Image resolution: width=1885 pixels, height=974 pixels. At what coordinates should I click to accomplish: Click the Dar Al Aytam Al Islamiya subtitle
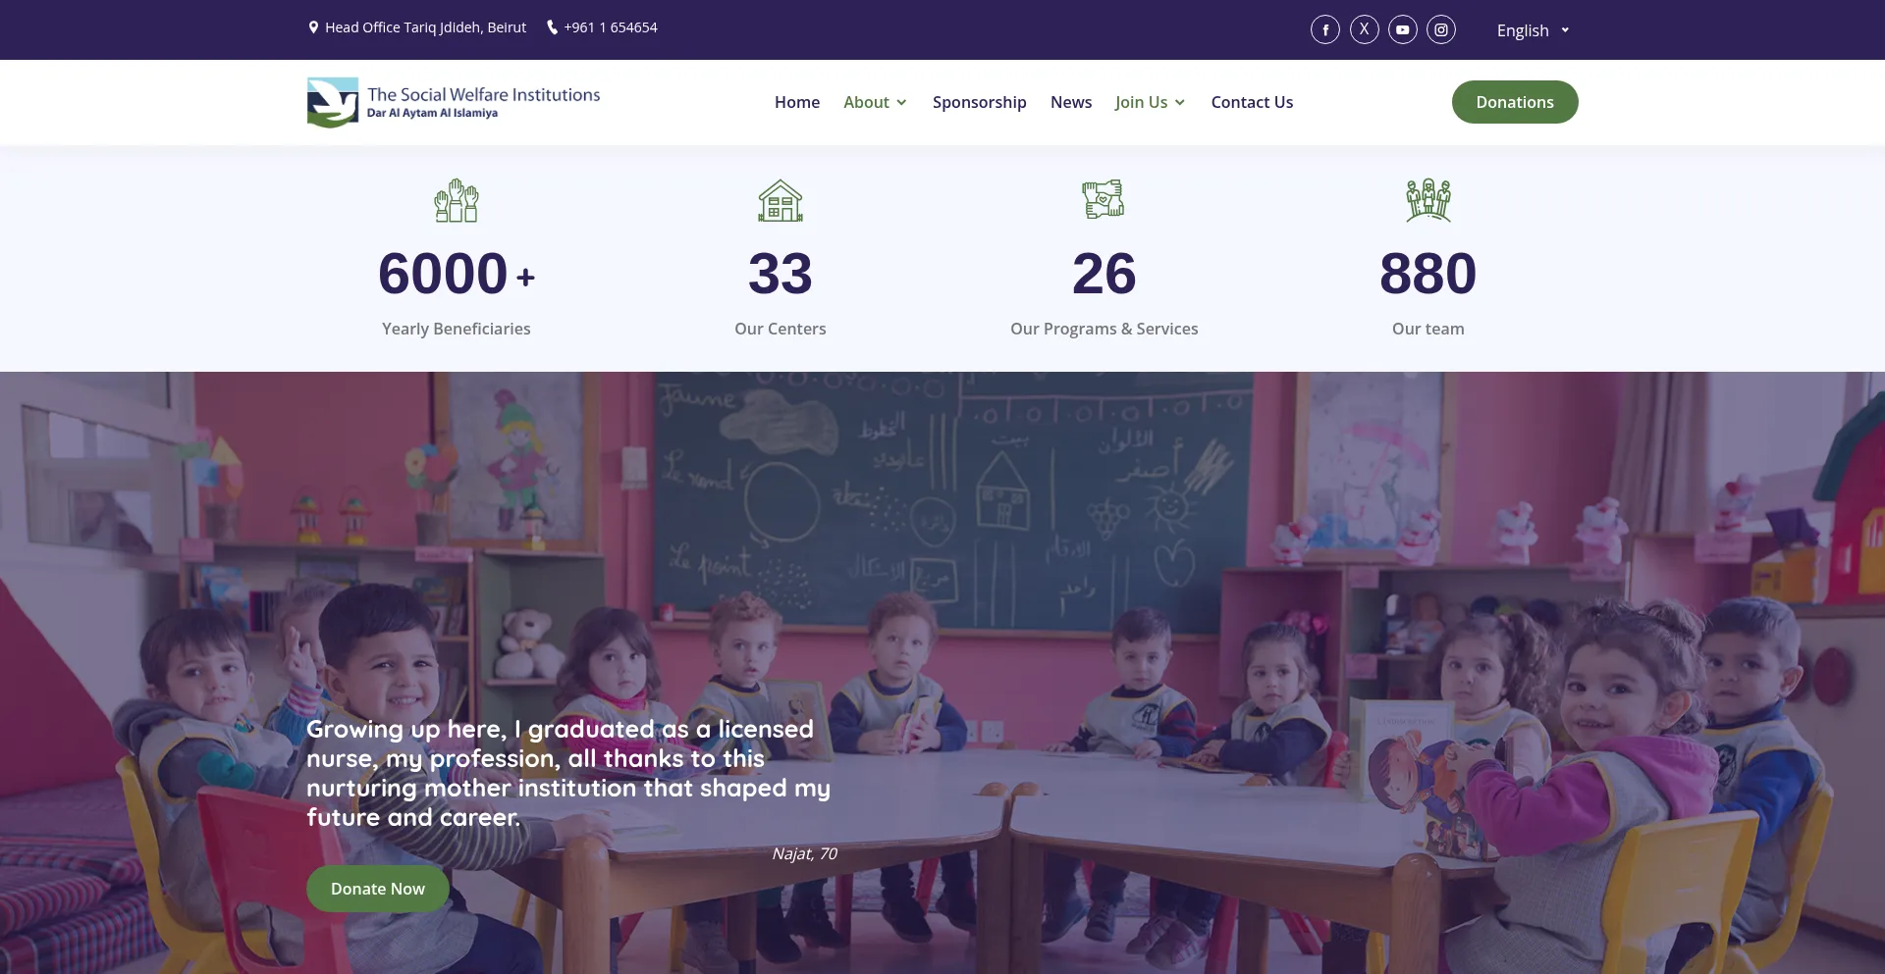coord(432,113)
